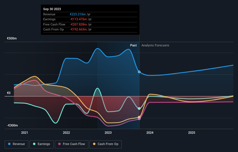Toggle the Revenue legend button
The image size is (238, 152).
click(17, 144)
